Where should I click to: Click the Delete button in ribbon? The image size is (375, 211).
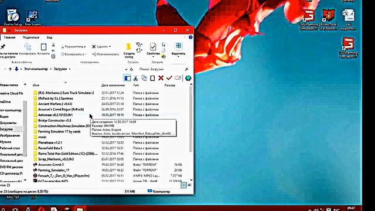pos(101,47)
